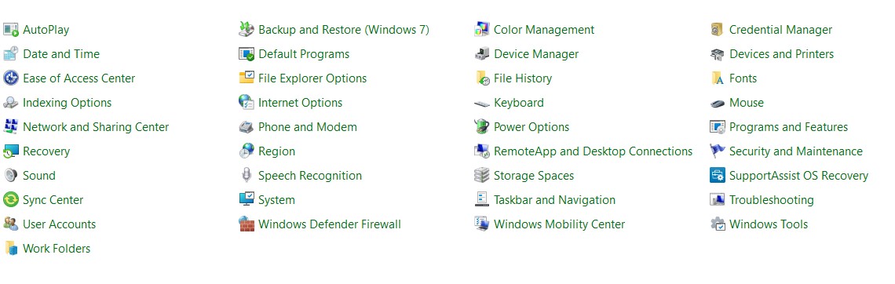895x284 pixels.
Task: Open Device Manager
Action: tap(536, 54)
